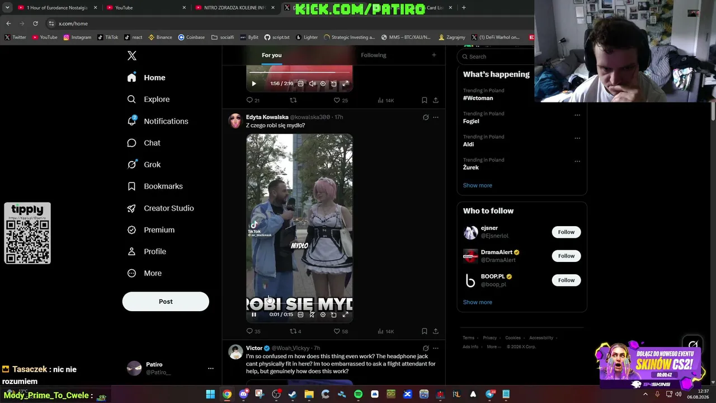Open options for Aldi trend
Viewport: 716px width, 403px height.
(x=577, y=138)
